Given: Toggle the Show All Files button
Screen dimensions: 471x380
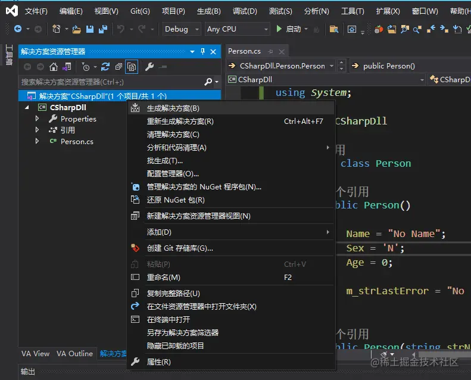Looking at the screenshot, I should click(132, 67).
